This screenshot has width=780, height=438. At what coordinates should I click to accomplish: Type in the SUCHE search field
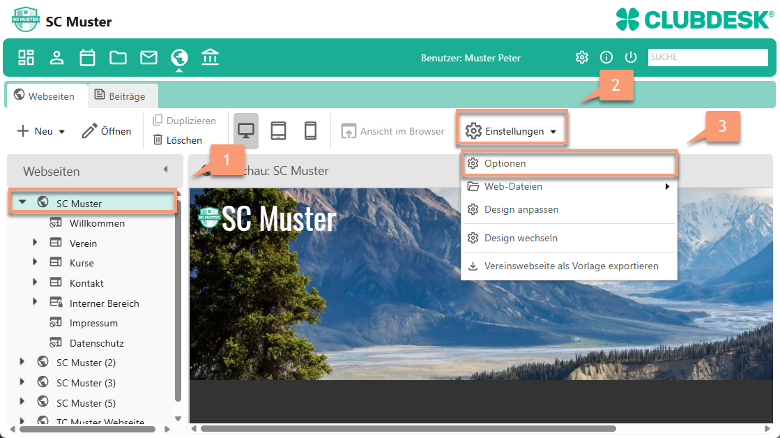pyautogui.click(x=708, y=57)
